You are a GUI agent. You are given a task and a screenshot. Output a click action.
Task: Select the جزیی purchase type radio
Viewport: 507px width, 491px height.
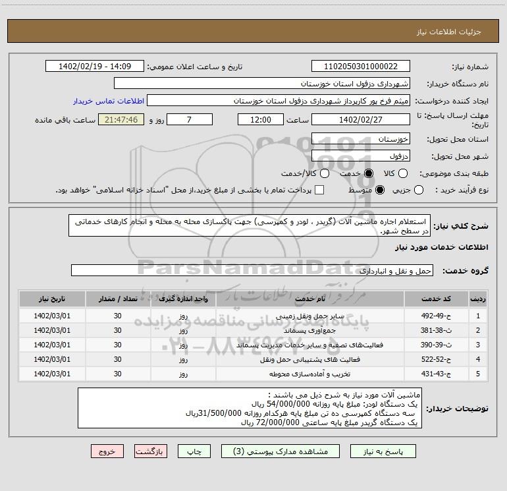418,190
